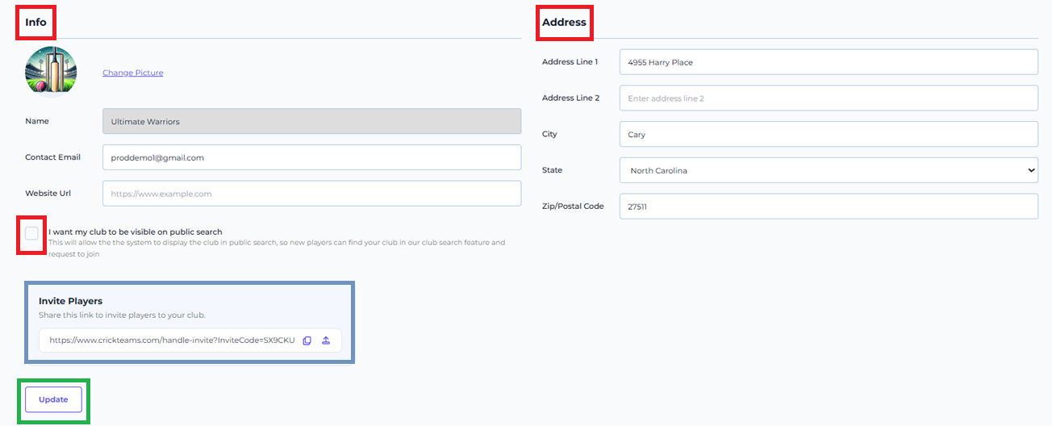Image resolution: width=1052 pixels, height=426 pixels.
Task: Click the empty Address Line 2 field
Action: point(829,98)
